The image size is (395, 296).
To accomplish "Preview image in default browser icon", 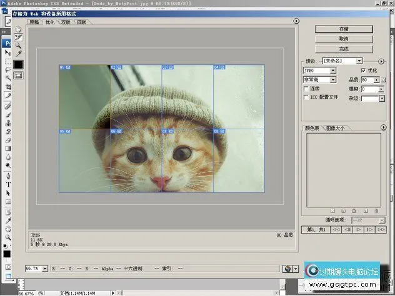I will [x=287, y=269].
